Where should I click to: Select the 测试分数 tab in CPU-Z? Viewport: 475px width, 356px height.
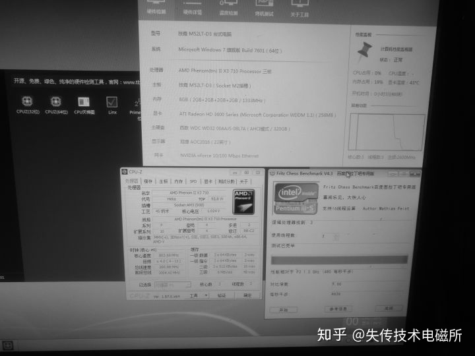tap(226, 182)
